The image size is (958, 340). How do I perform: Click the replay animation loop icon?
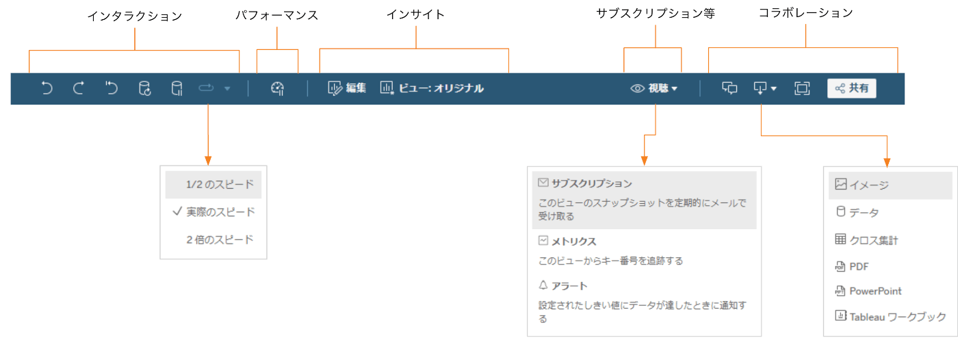207,88
